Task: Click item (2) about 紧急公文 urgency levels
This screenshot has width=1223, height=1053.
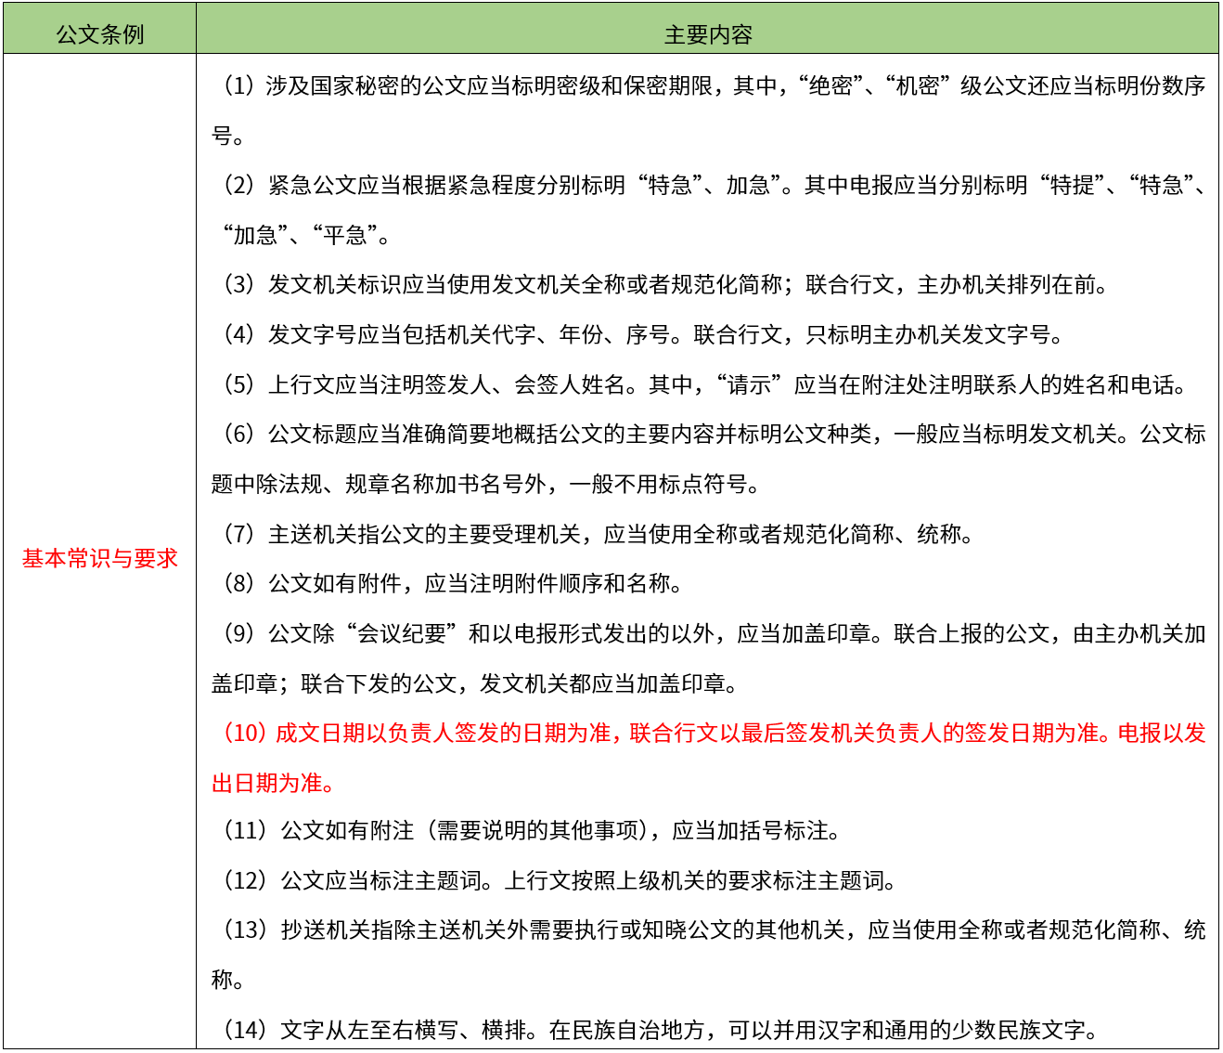Action: pos(707,185)
